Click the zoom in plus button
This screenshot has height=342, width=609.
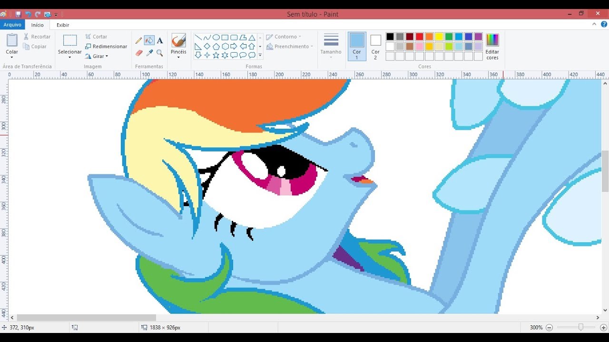pyautogui.click(x=603, y=328)
